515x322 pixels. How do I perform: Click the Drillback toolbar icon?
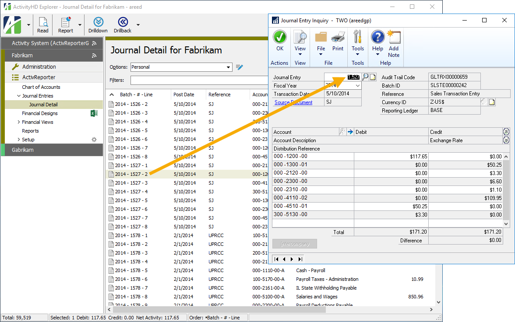pos(123,22)
